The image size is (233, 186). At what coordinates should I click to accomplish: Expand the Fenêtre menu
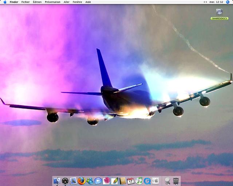(x=77, y=2)
